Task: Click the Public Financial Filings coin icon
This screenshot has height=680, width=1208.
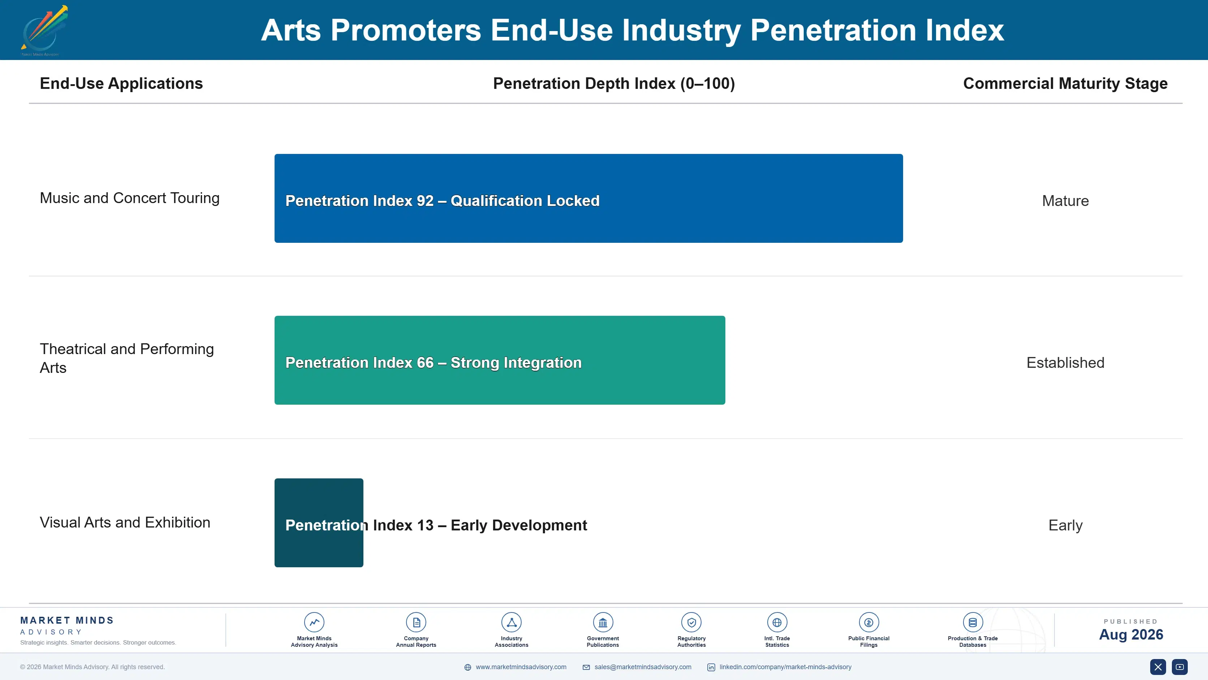Action: (x=868, y=622)
